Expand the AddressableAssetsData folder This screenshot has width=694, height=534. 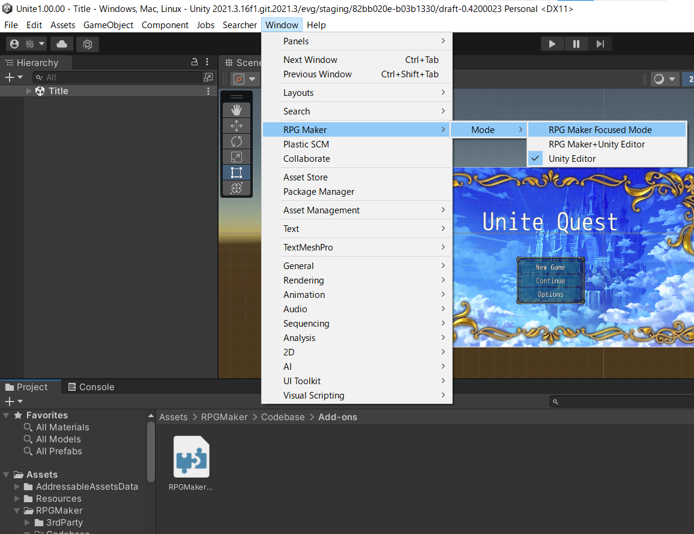click(17, 486)
